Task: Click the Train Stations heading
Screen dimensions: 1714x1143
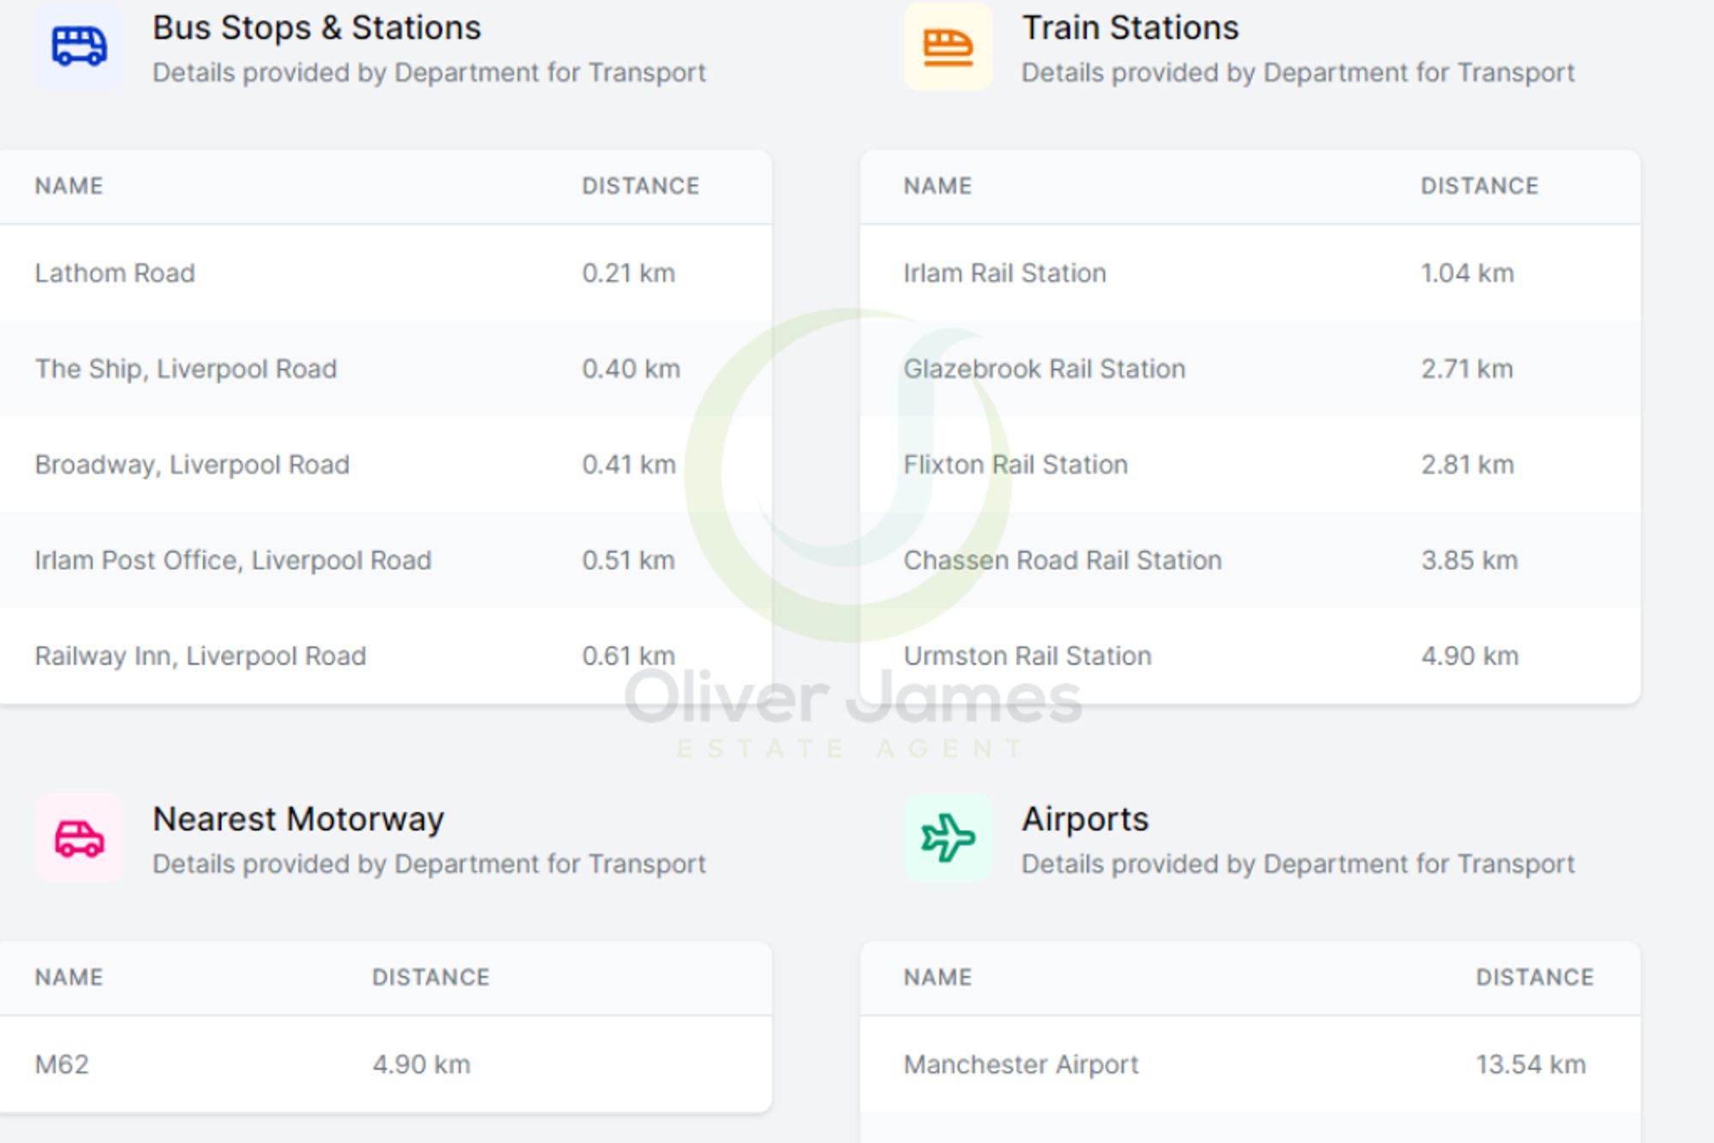Action: point(1130,28)
